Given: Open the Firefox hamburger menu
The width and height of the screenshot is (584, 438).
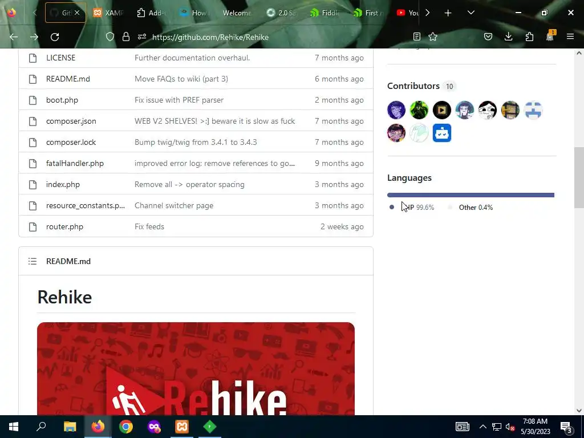Looking at the screenshot, I should coord(570,36).
